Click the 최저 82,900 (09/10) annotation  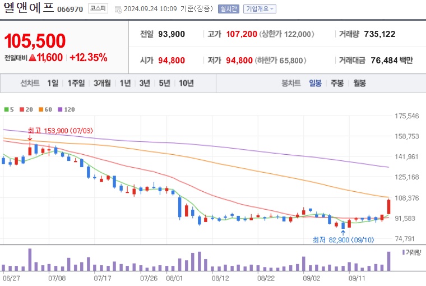pos(344,240)
